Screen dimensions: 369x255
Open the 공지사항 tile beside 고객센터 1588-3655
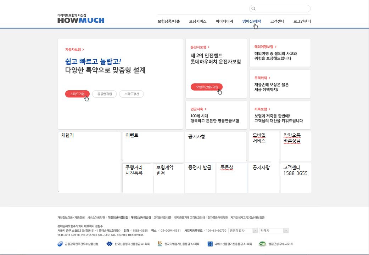(264, 177)
